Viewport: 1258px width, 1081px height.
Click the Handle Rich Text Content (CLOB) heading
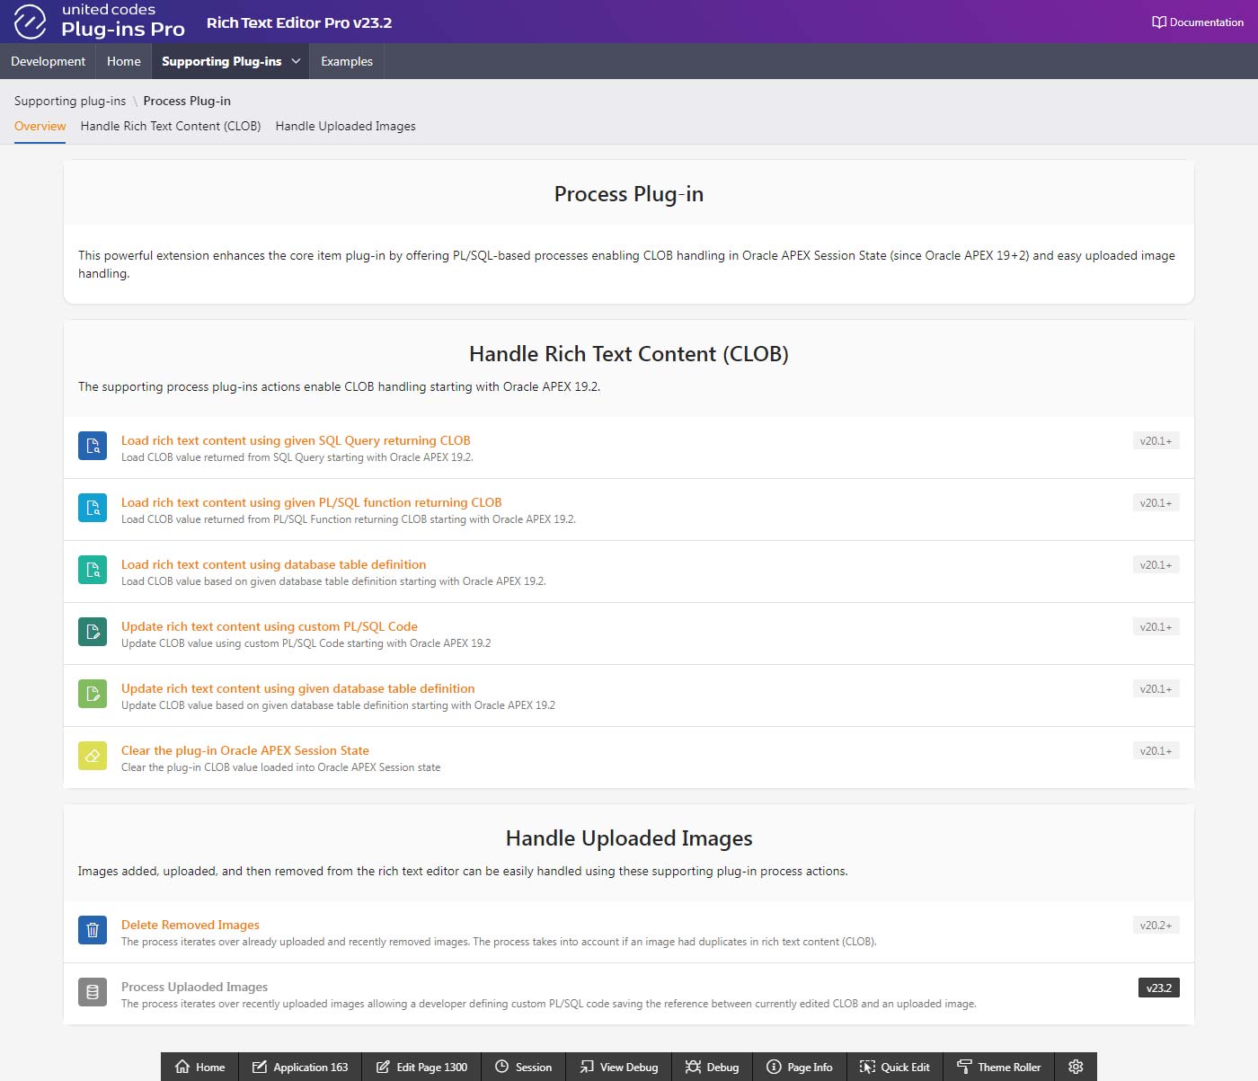coord(629,354)
